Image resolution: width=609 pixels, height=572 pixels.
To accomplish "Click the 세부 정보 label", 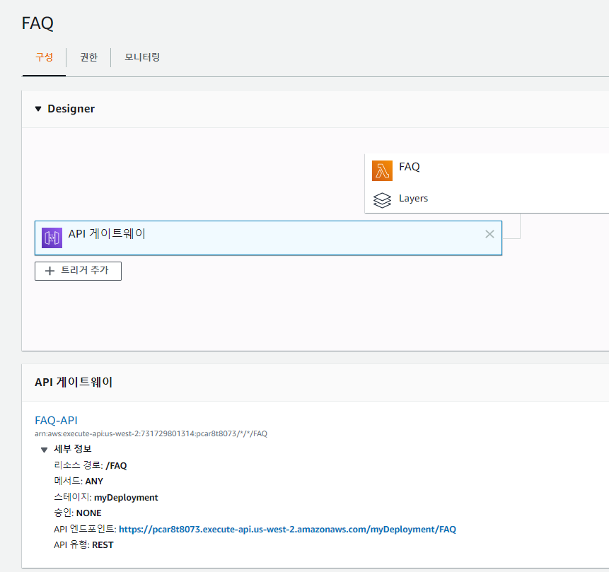I will (x=73, y=449).
